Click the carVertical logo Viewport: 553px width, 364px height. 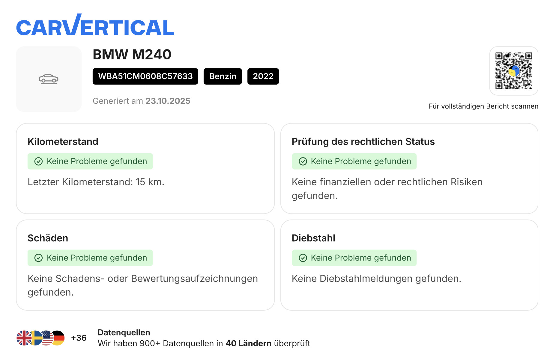pyautogui.click(x=95, y=26)
